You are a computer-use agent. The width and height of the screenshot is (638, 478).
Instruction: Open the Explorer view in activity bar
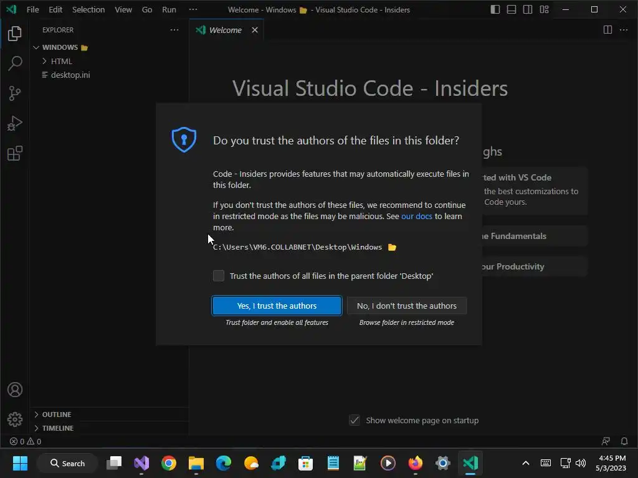point(15,34)
